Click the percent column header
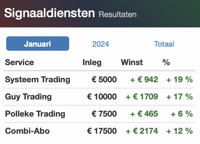 point(166,62)
